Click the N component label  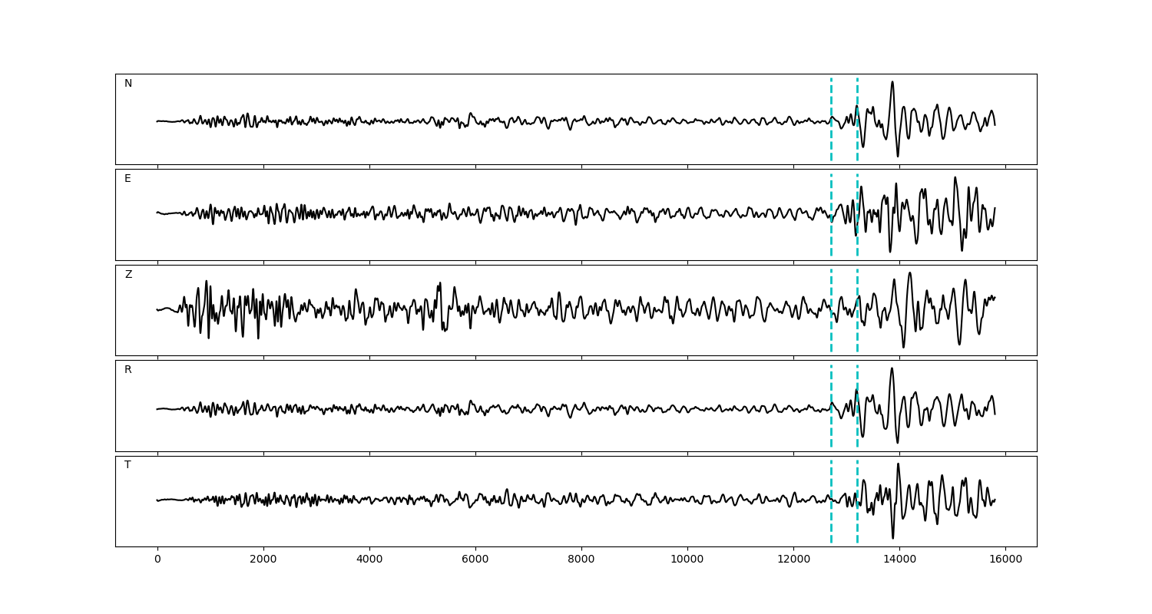tap(128, 84)
